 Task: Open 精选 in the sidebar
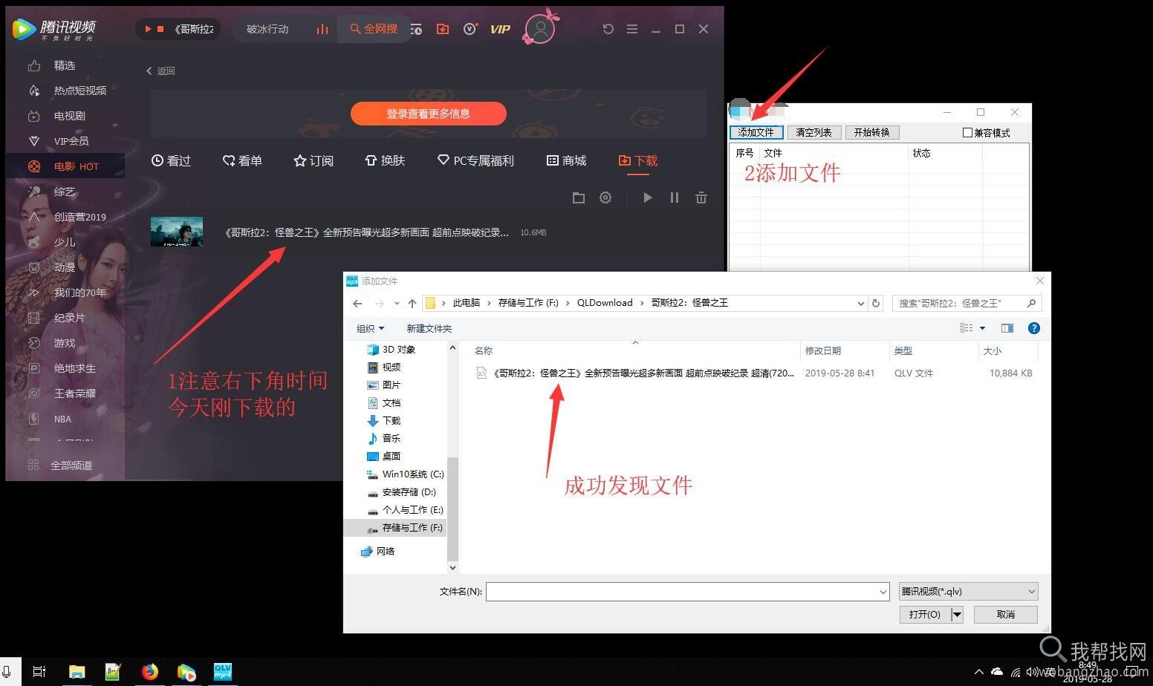[65, 65]
